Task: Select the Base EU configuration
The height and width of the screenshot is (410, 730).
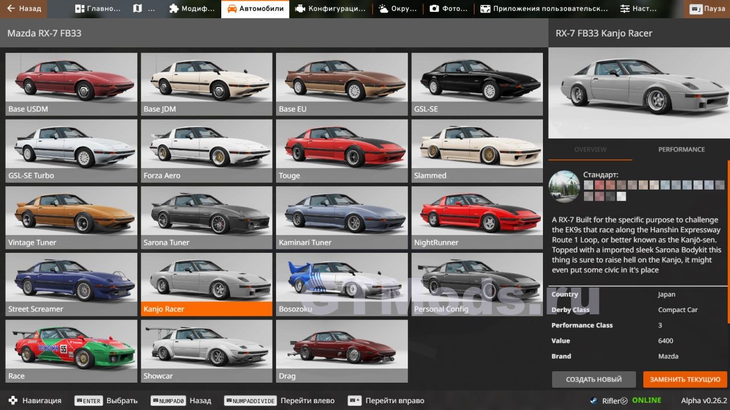Action: (x=342, y=84)
